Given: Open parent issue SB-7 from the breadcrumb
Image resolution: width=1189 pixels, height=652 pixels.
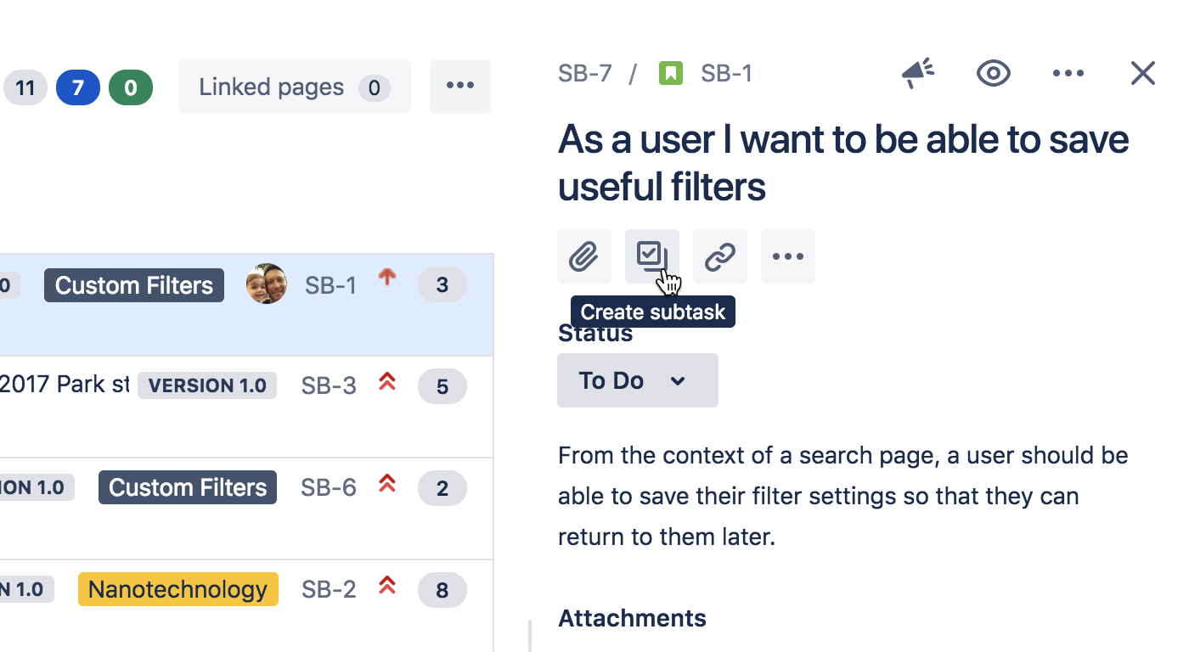Looking at the screenshot, I should [x=584, y=73].
